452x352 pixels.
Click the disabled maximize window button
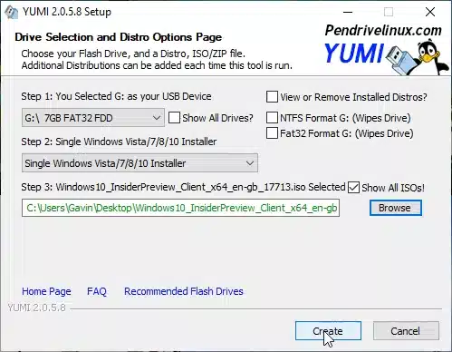(x=389, y=12)
